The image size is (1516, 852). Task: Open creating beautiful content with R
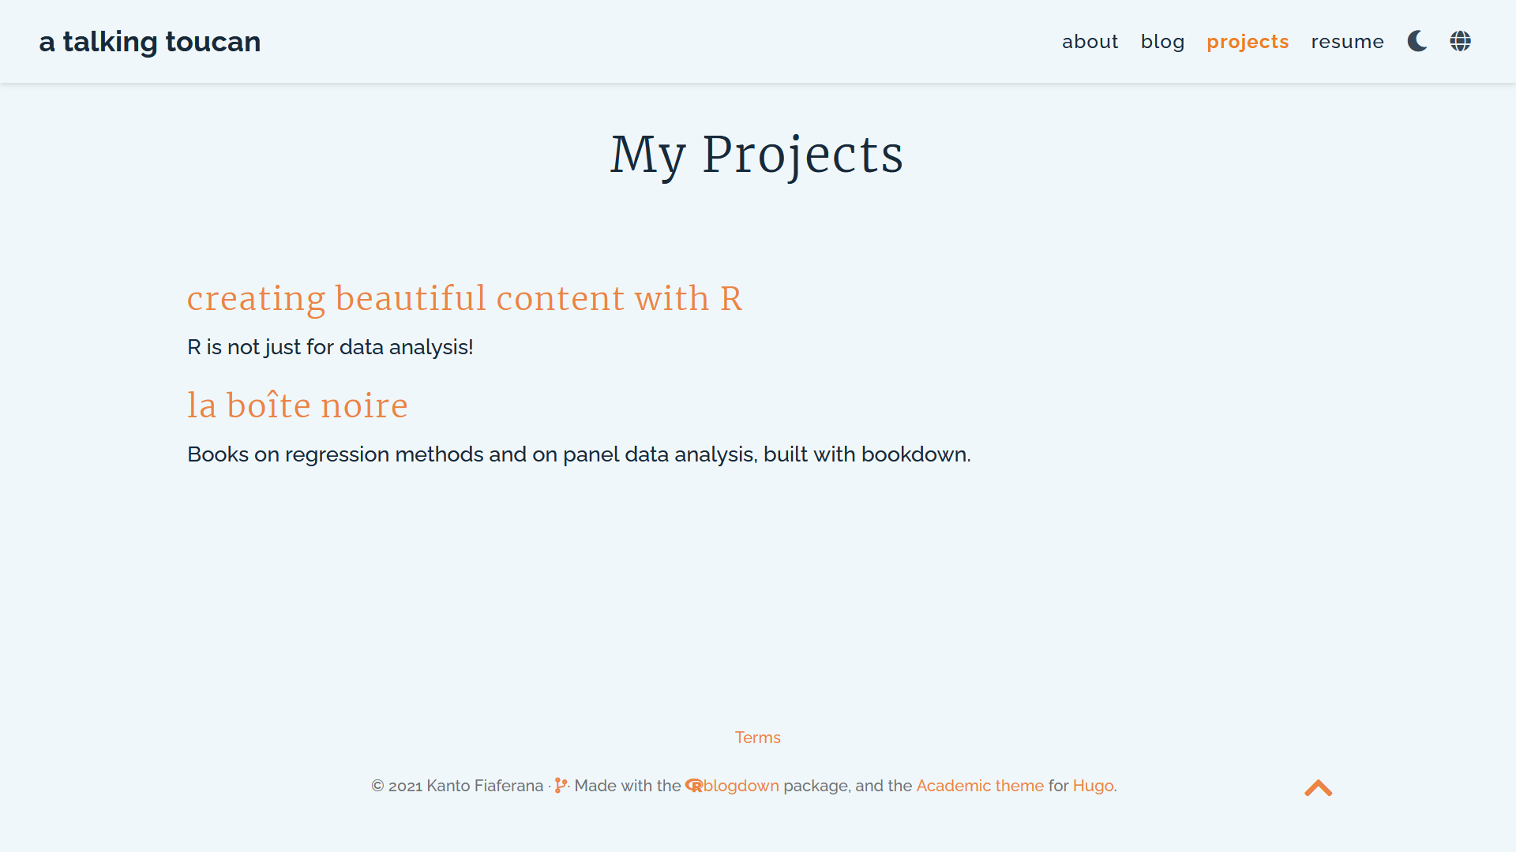pos(465,300)
